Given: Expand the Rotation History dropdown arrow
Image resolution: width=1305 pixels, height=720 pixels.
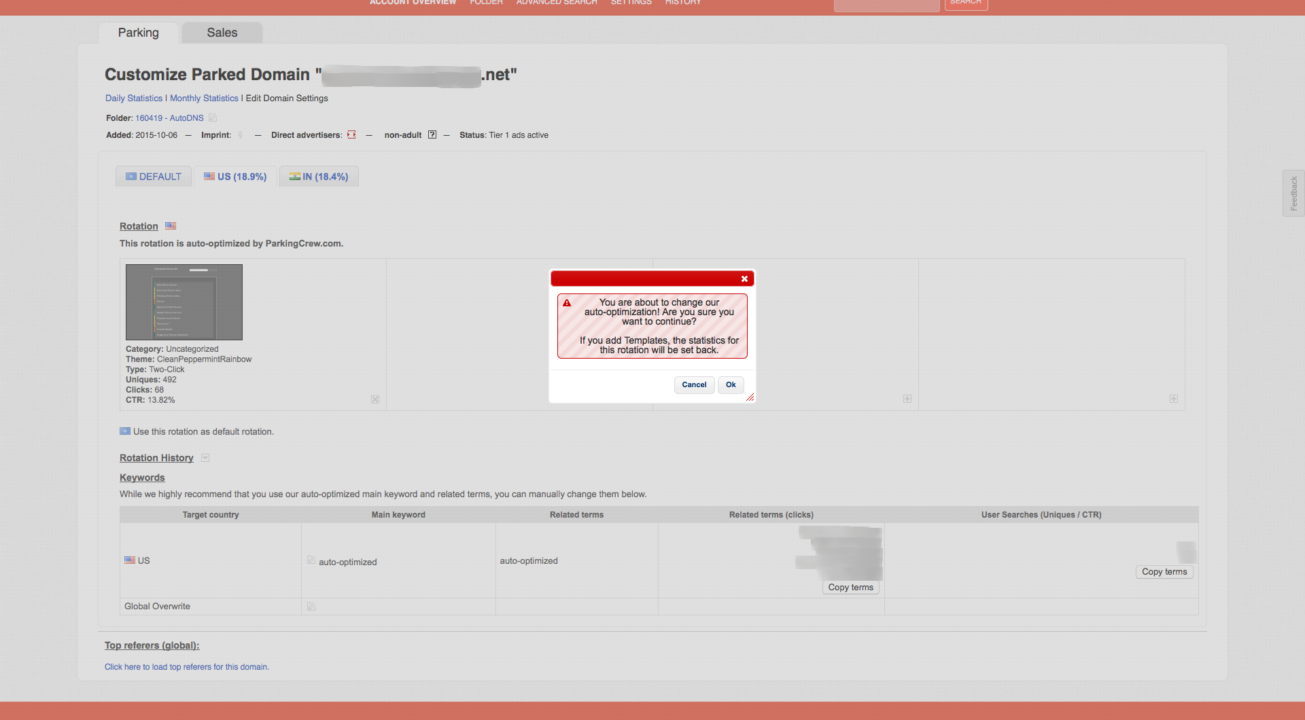Looking at the screenshot, I should (205, 458).
